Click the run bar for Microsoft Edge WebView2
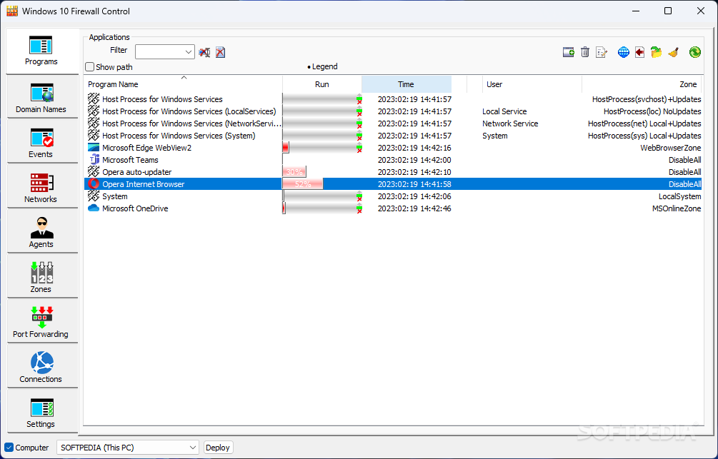This screenshot has width=718, height=459. 322,148
